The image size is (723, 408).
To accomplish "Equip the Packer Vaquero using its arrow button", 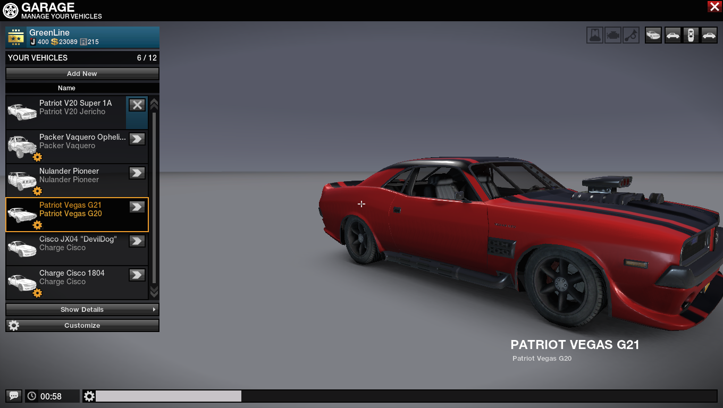I will pyautogui.click(x=137, y=139).
